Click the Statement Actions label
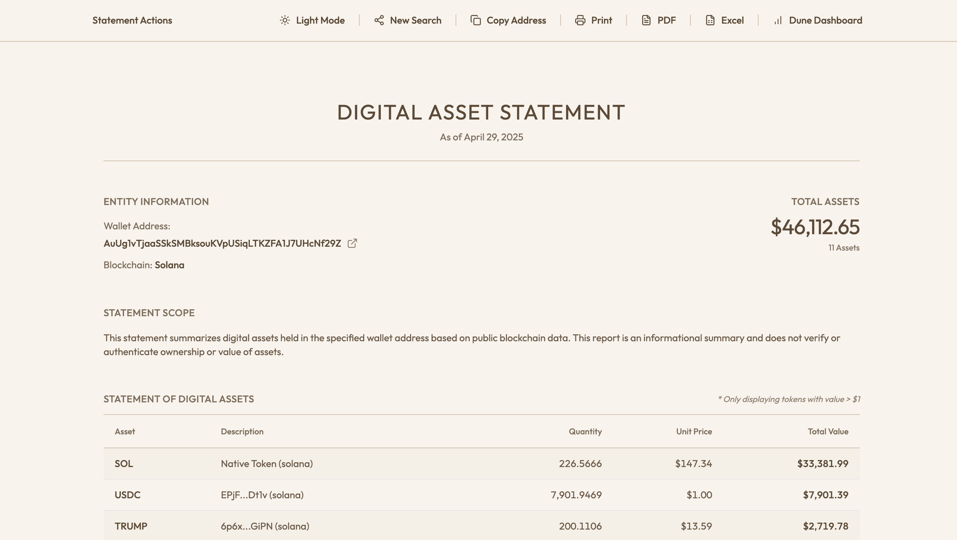The height and width of the screenshot is (540, 957). click(132, 21)
